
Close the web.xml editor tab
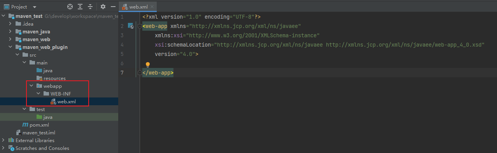[x=152, y=7]
